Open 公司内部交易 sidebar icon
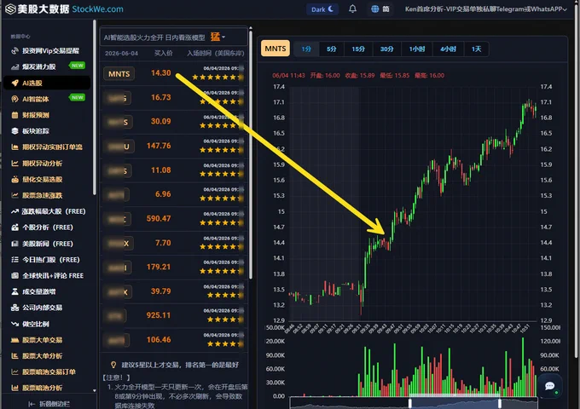 coord(14,308)
